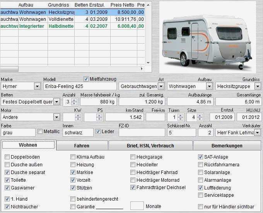Check the Heckleiter option
The image size is (263, 213).
pos(133,165)
